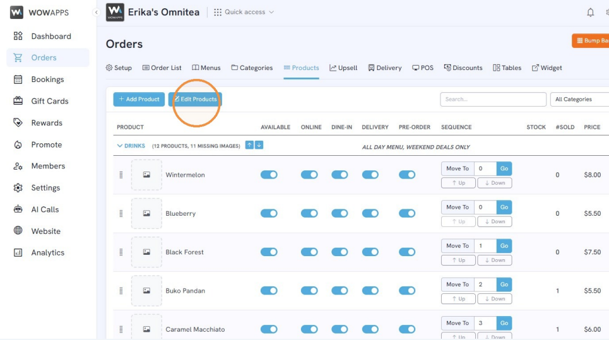Move DRINKS category down with arrow icon
Screen dimensions: 609x340
coord(259,145)
